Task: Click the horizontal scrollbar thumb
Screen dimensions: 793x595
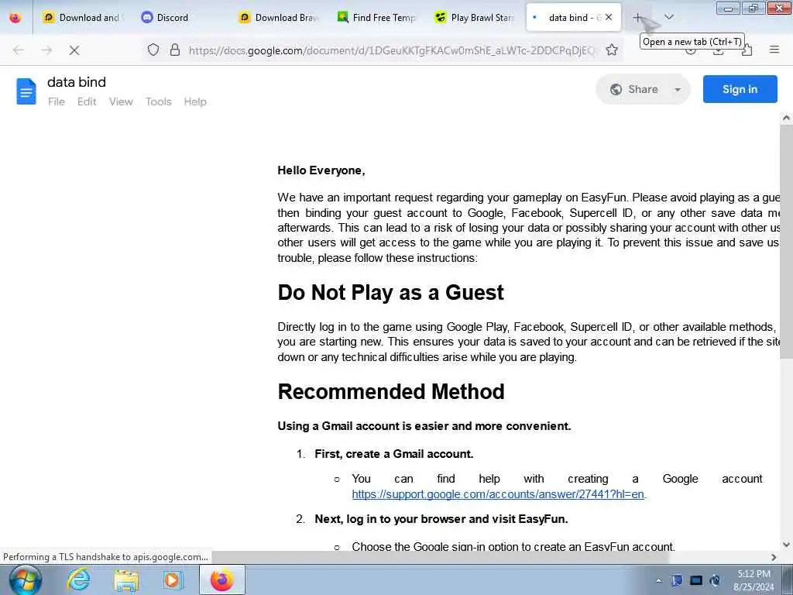Action: click(x=440, y=556)
